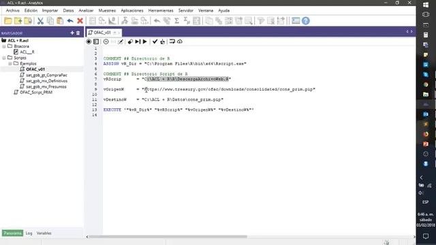
Task: Click the Paste clipboard icon
Action: point(60,21)
